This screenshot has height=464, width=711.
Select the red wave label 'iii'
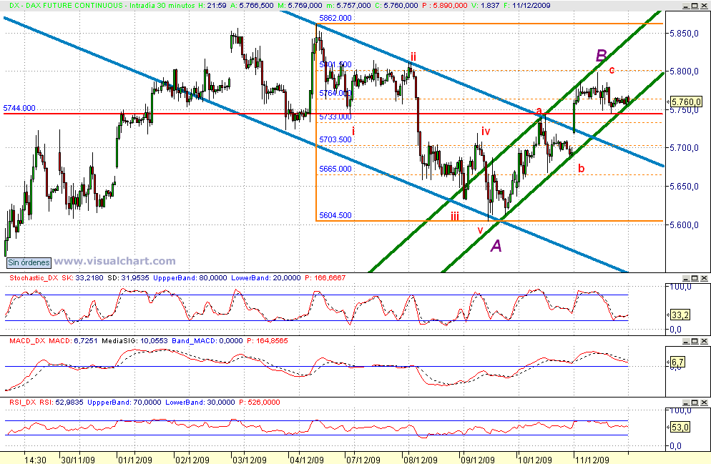[x=455, y=217]
